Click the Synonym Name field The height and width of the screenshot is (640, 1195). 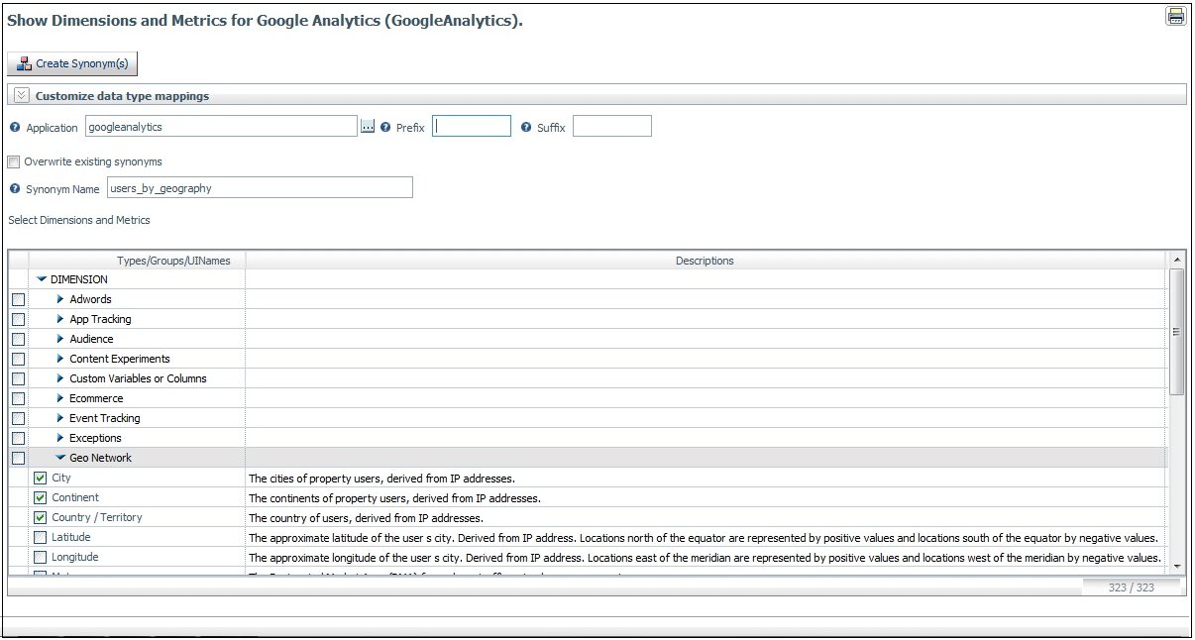coord(260,187)
